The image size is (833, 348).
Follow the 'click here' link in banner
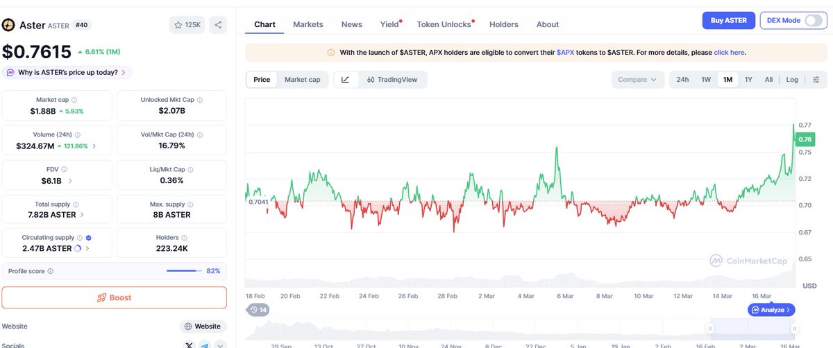coord(729,52)
